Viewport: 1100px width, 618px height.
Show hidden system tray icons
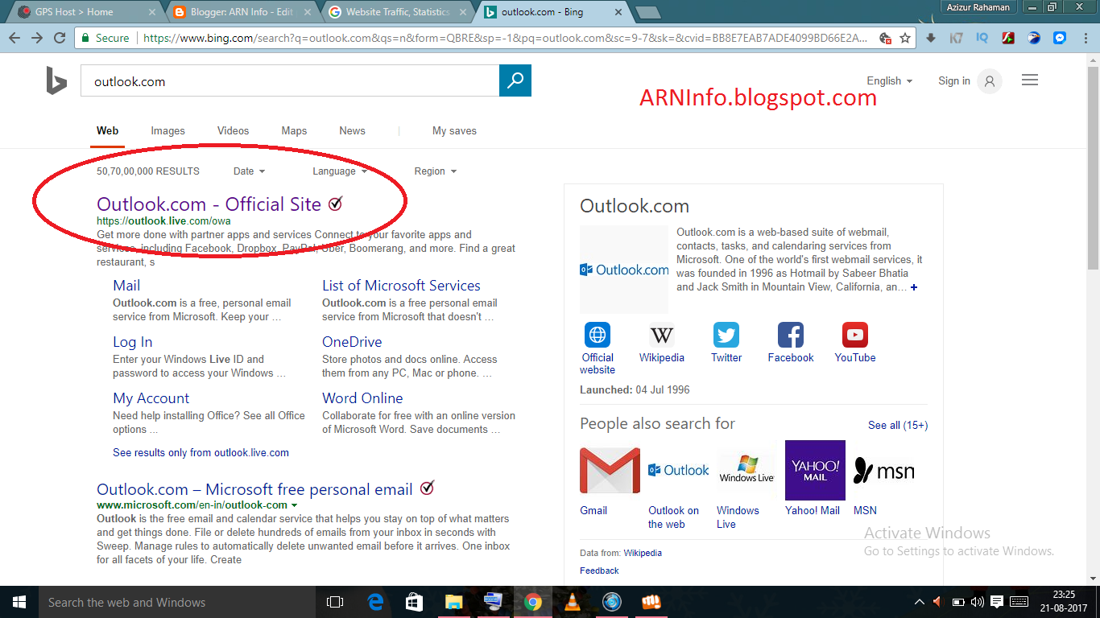[x=920, y=602]
